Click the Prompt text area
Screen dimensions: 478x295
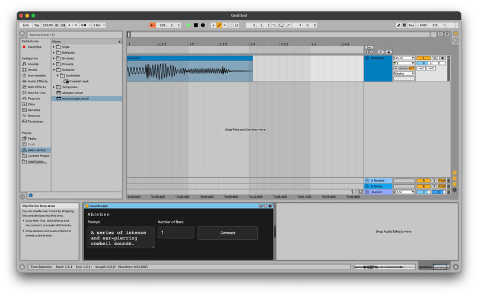121,238
